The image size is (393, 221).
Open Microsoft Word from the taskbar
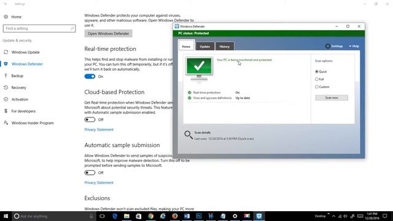(187, 216)
